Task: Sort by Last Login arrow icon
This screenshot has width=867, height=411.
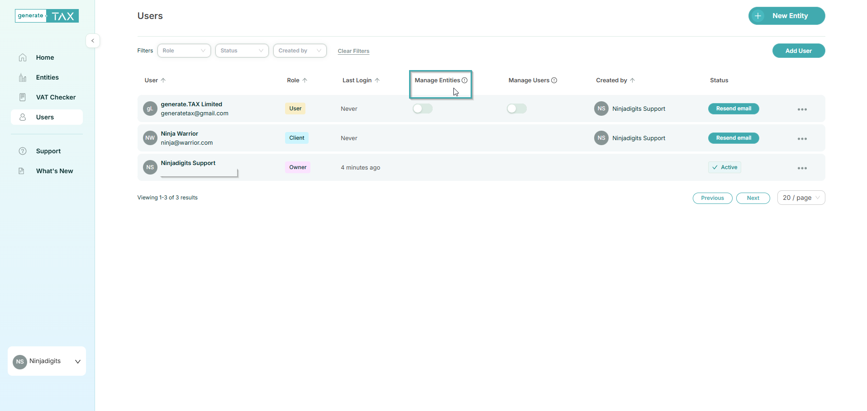Action: [x=377, y=80]
